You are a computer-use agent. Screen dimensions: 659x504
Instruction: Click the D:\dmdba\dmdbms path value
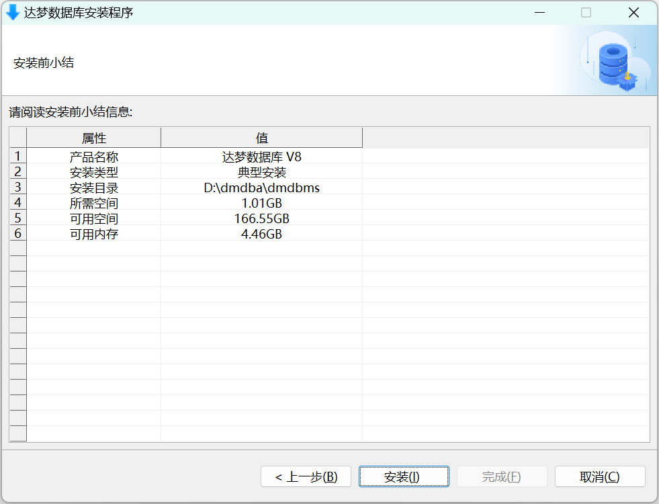tap(261, 187)
